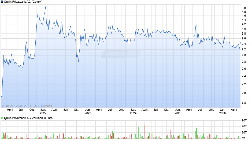Click the 'Jan. 2026' time axis label
Image resolution: width=252 pixels, height=141 pixels.
[223, 112]
